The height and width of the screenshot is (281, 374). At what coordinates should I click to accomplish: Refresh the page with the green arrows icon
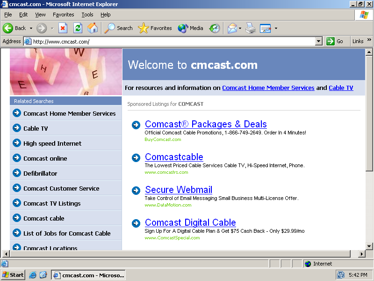click(x=78, y=28)
